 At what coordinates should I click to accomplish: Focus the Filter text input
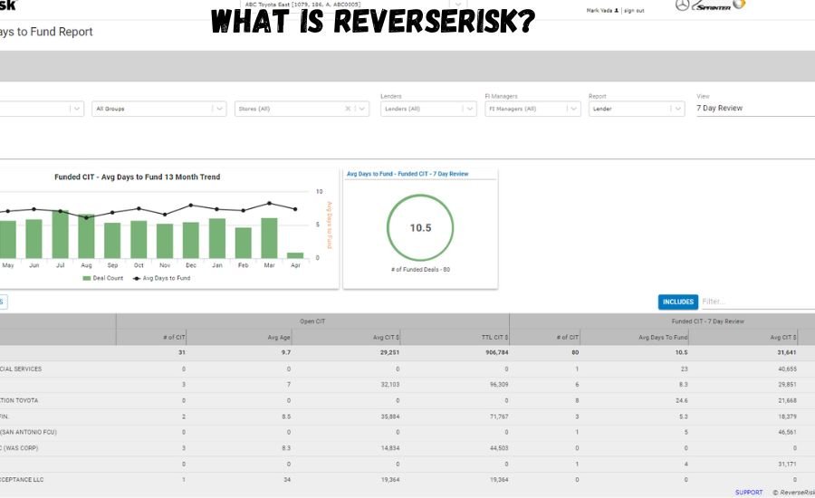(x=758, y=302)
